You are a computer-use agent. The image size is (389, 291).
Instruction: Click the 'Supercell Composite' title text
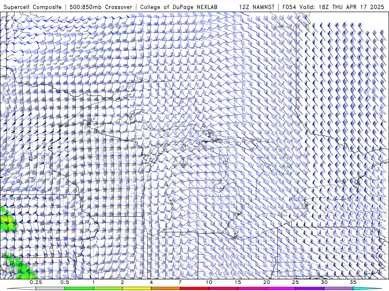point(33,7)
